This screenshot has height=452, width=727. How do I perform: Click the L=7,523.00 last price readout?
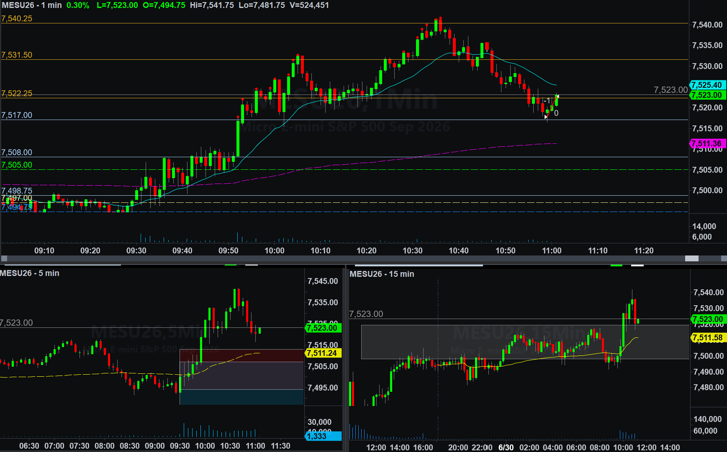pos(117,5)
